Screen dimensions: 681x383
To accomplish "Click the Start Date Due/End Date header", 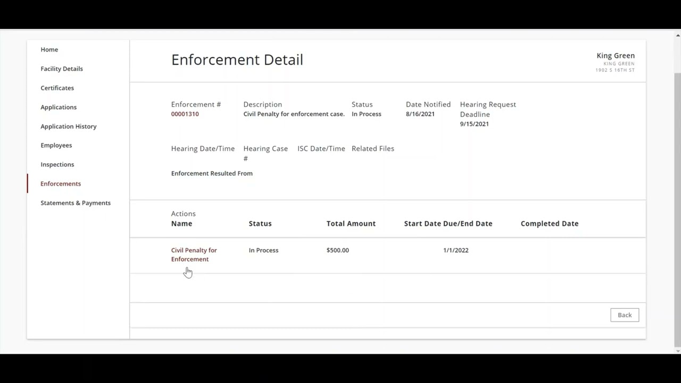I will coord(448,223).
